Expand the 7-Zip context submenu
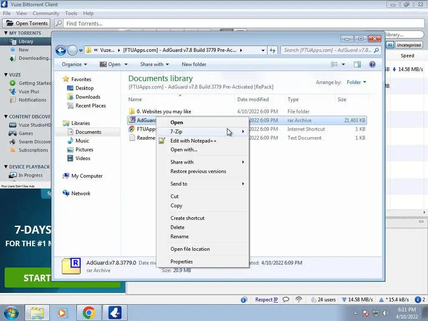Viewport: 428px width, 321px height. [x=203, y=132]
